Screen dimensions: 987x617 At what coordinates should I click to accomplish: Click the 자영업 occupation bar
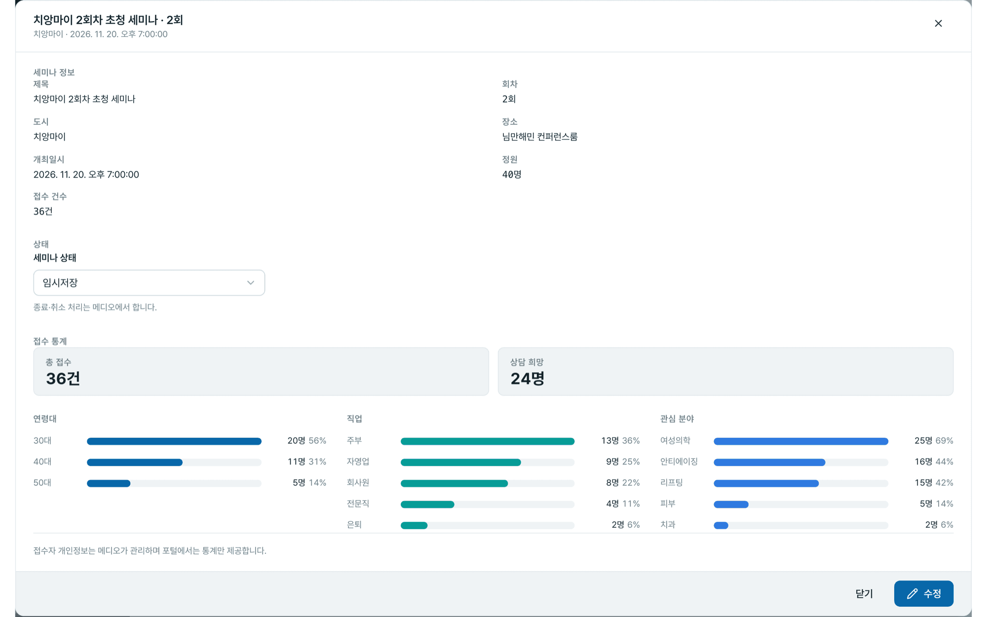tap(488, 463)
